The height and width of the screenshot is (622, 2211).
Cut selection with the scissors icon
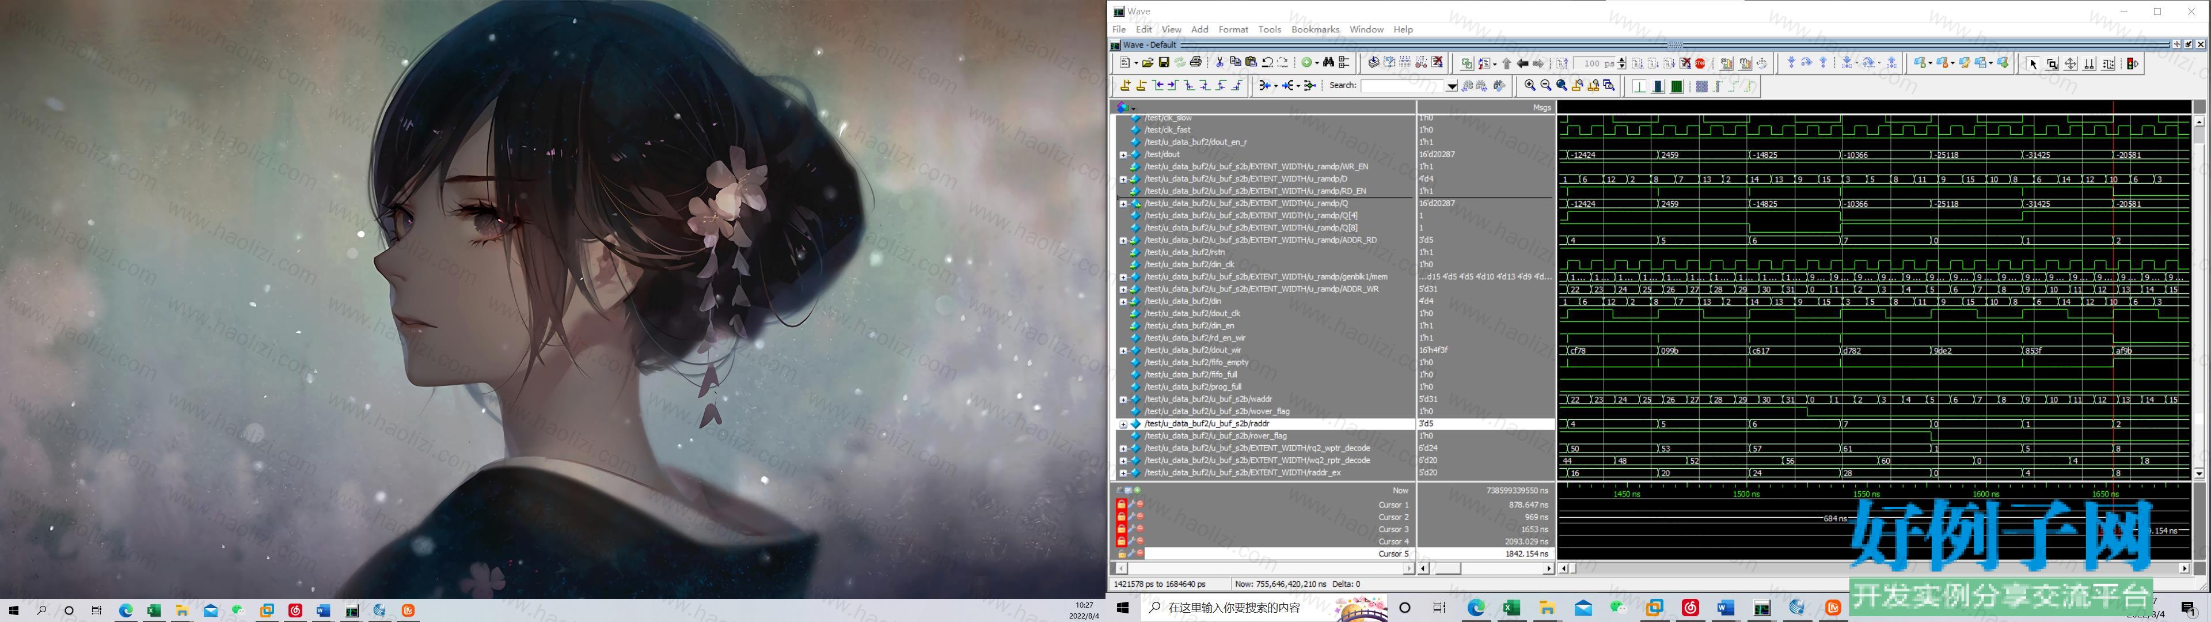[1221, 63]
